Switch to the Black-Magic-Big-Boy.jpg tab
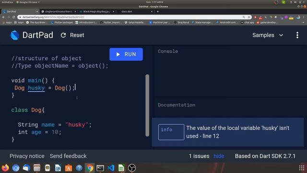Screen dimensions: 307x173 click(96, 12)
